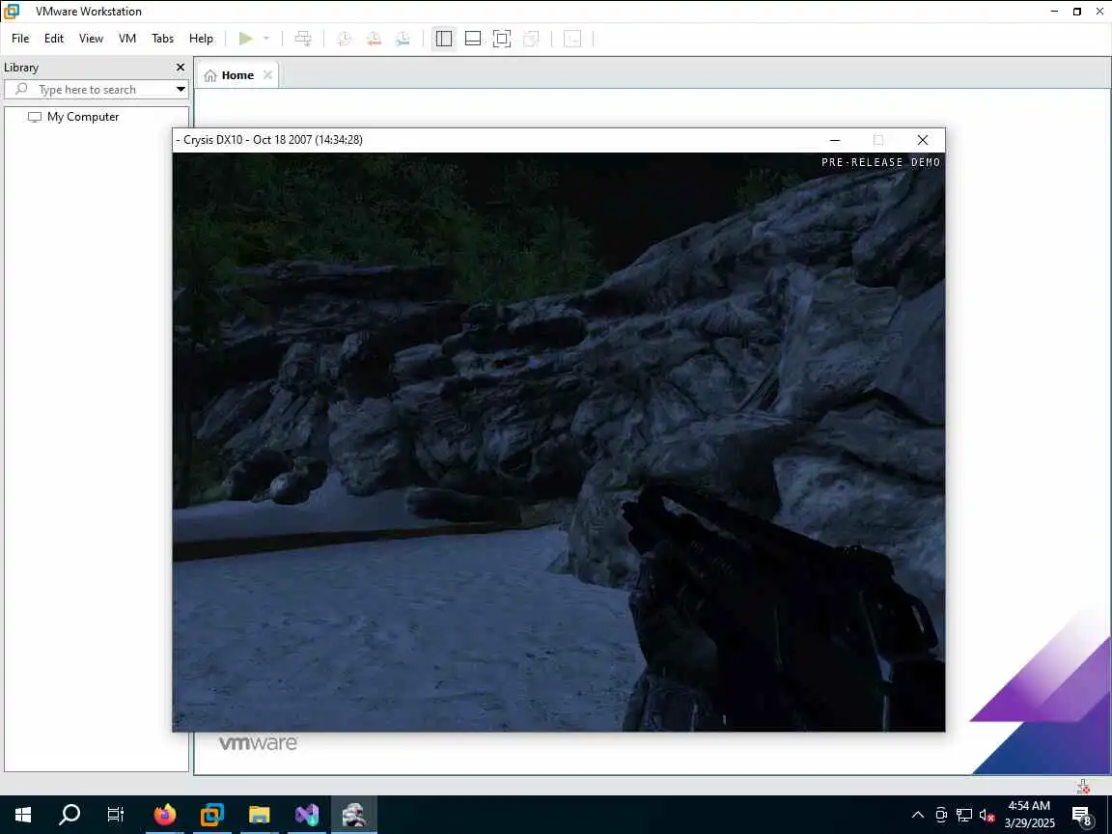Open the Windows Start menu
1112x834 pixels.
(23, 815)
